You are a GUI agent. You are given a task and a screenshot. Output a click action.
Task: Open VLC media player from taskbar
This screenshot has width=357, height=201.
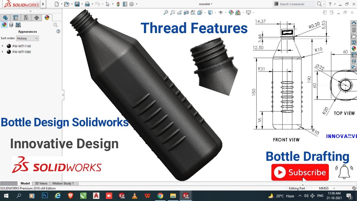click(x=134, y=196)
